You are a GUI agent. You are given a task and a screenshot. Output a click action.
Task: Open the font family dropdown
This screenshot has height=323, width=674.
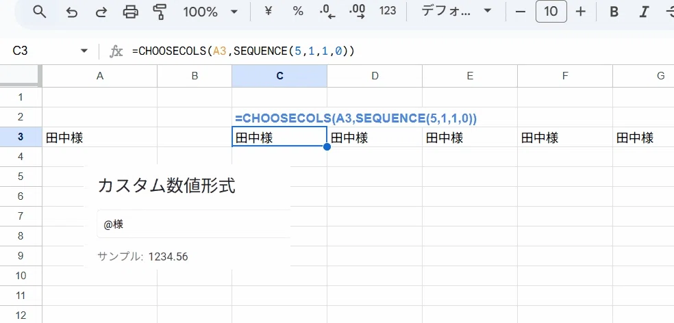click(x=456, y=11)
